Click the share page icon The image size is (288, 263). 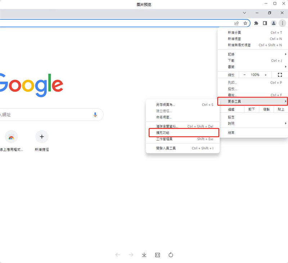click(x=237, y=23)
